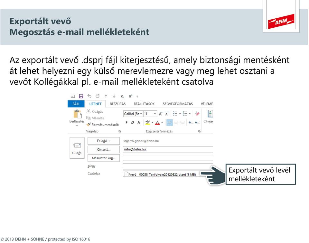Expand font color picker arrow
Screen dimensions: 309x243
[x=162, y=123]
